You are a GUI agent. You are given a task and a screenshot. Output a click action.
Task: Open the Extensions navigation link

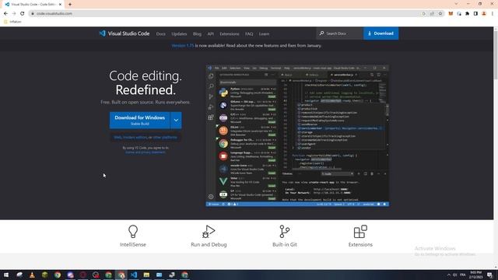[x=230, y=34]
